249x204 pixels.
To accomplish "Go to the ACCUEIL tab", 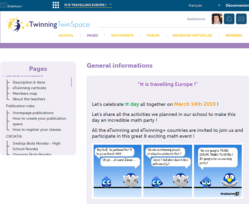I will tap(66, 35).
